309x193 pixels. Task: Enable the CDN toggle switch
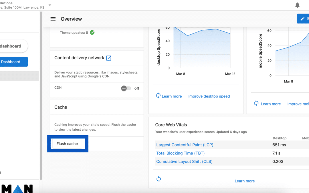click(x=126, y=88)
